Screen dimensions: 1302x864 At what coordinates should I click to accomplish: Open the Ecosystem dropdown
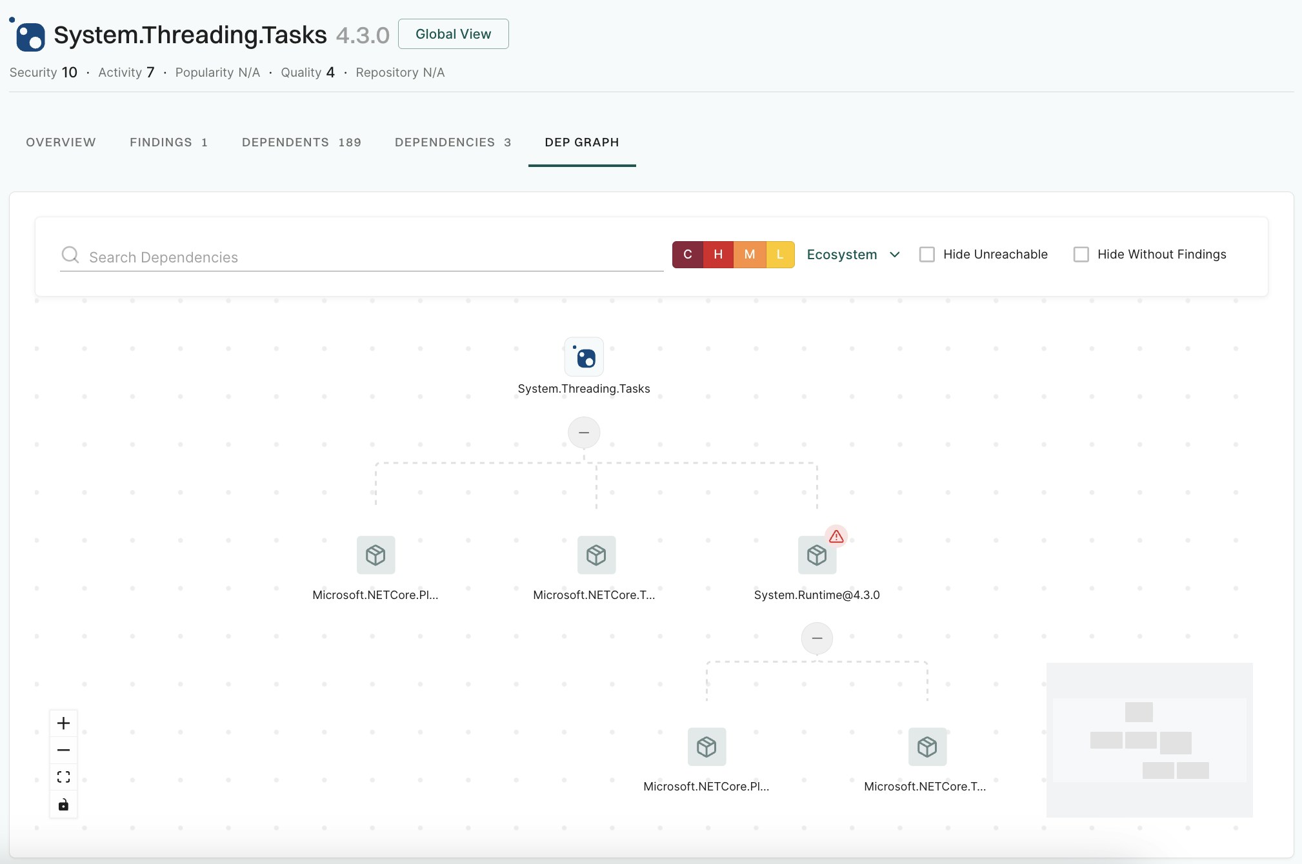pyautogui.click(x=853, y=255)
